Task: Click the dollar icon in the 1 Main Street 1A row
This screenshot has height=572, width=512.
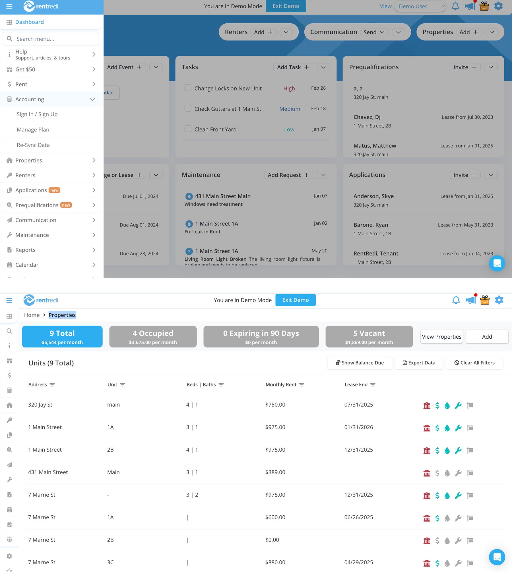Action: pos(437,428)
